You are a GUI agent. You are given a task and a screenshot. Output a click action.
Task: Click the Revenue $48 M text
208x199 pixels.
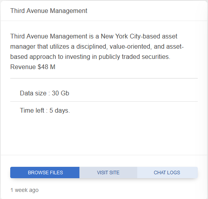point(33,67)
